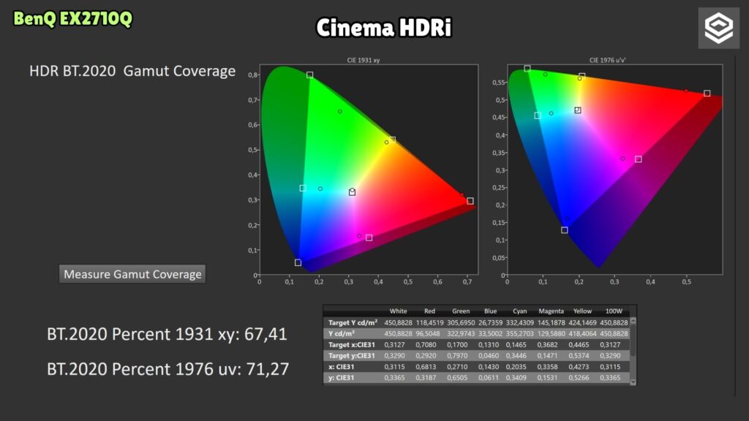Screen dimensions: 749x421
Task: Click the 'Target y:CIE31' row label
Action: point(351,356)
